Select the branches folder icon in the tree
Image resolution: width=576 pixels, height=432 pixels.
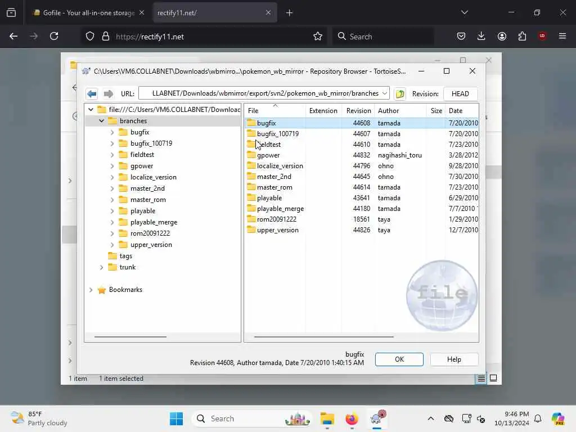112,121
